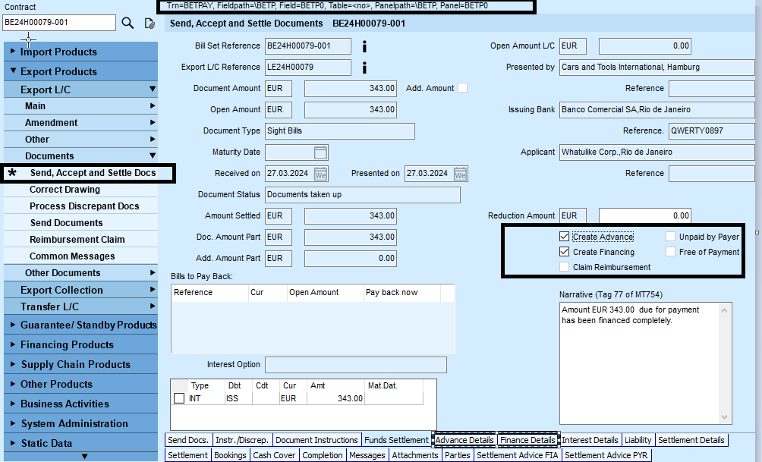This screenshot has height=462, width=762.
Task: Expand the Main submenu
Action: tap(80, 106)
